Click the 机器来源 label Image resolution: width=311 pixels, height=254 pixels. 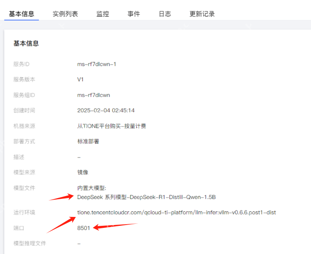pyautogui.click(x=24, y=126)
